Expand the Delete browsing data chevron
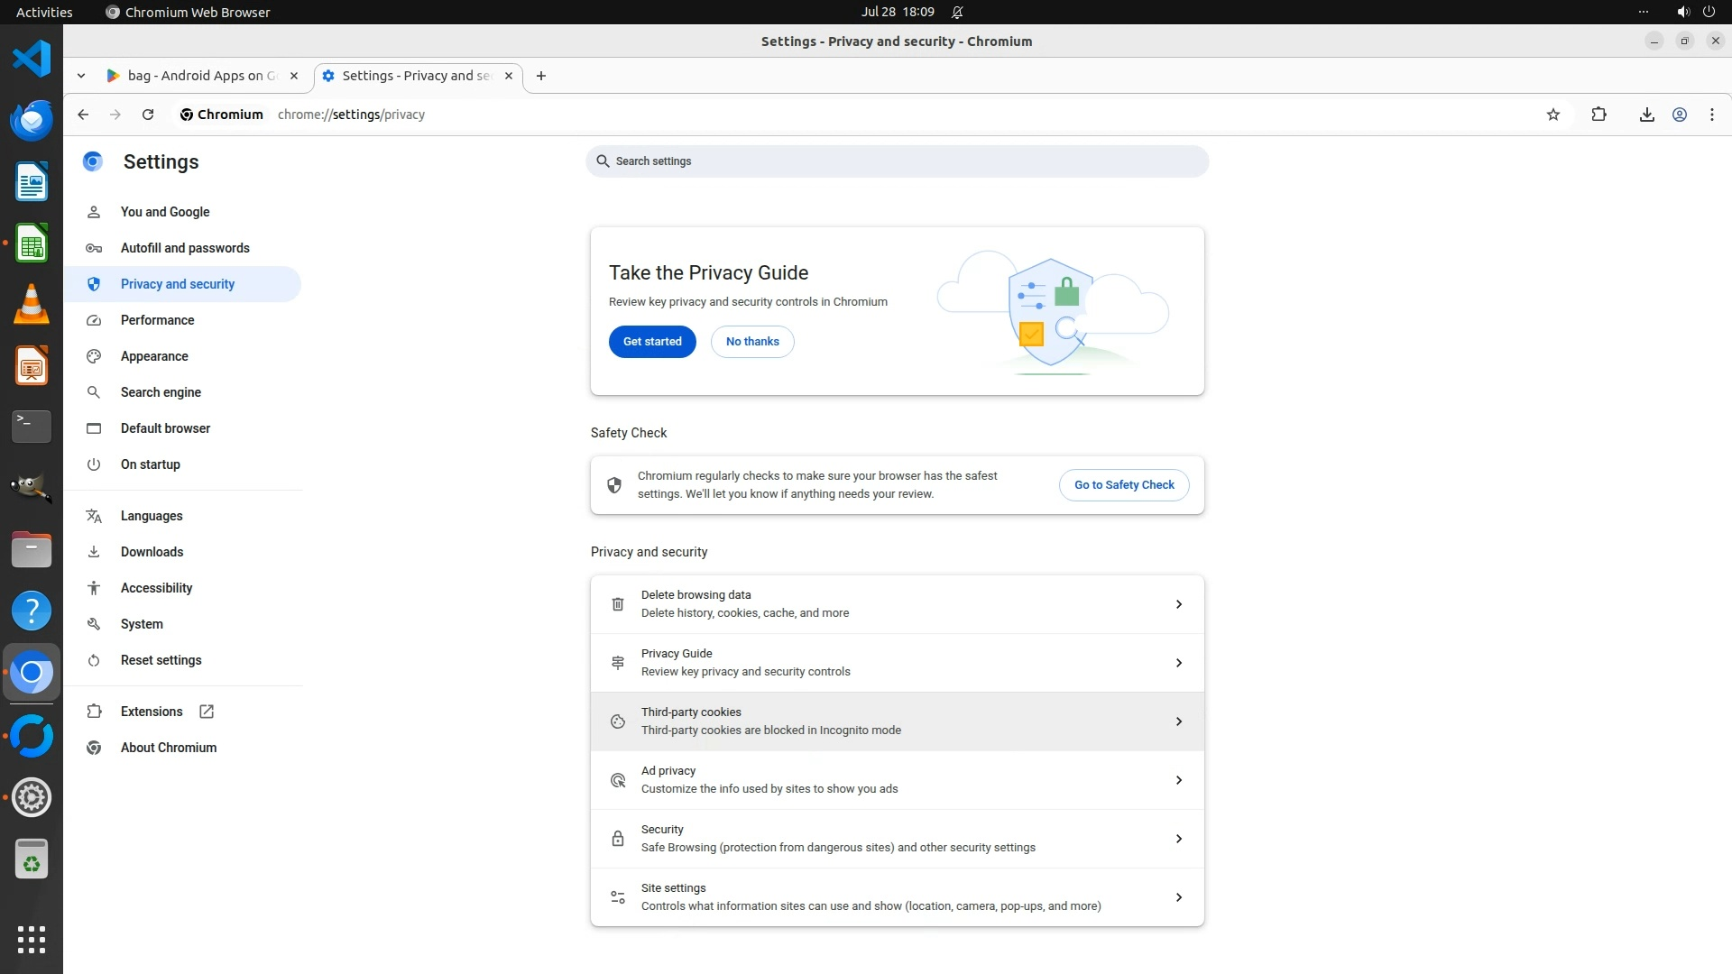The image size is (1732, 974). 1178,604
